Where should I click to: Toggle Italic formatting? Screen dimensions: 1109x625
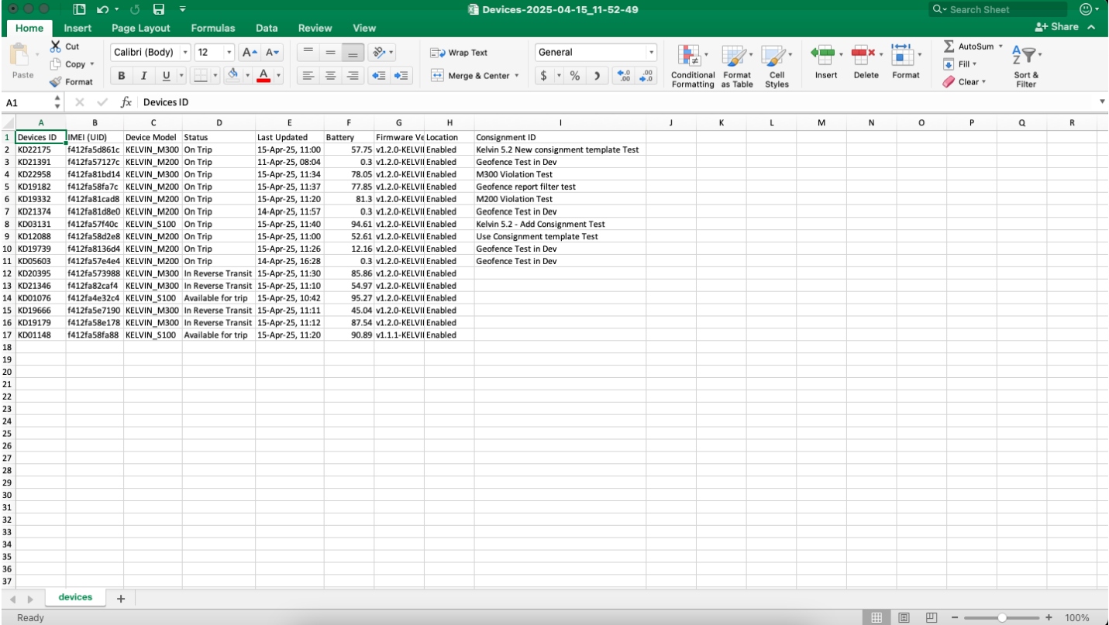(x=143, y=76)
